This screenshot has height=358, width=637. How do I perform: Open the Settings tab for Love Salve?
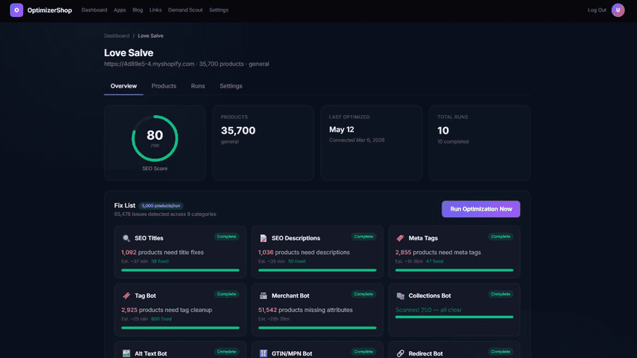[x=231, y=86]
